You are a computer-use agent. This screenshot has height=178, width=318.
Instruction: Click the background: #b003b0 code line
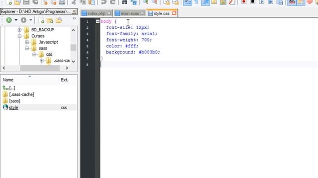tap(133, 52)
